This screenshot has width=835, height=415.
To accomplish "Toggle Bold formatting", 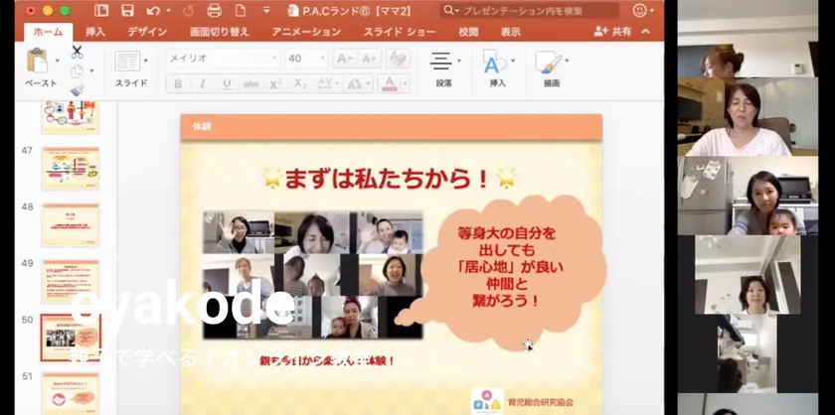I will (178, 84).
